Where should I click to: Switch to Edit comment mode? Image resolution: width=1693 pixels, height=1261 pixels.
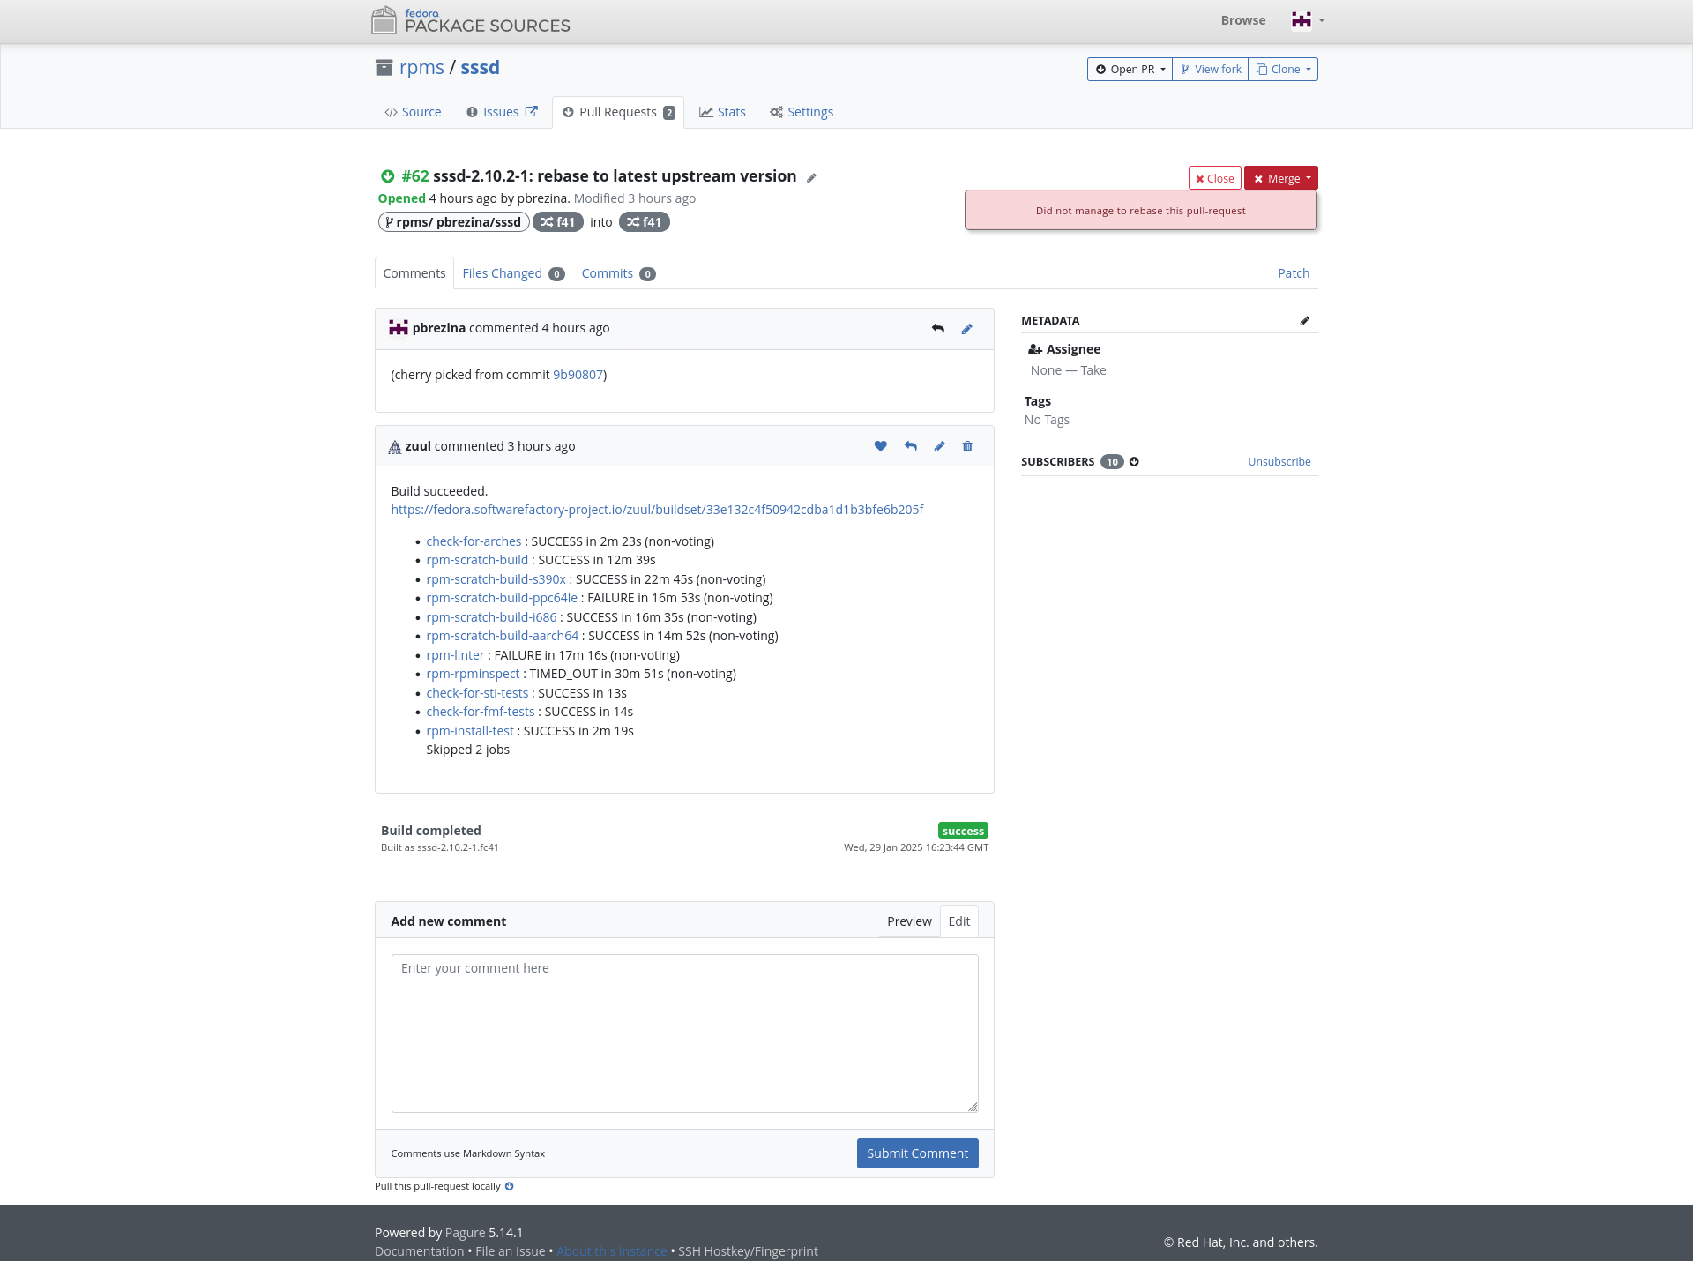958,921
